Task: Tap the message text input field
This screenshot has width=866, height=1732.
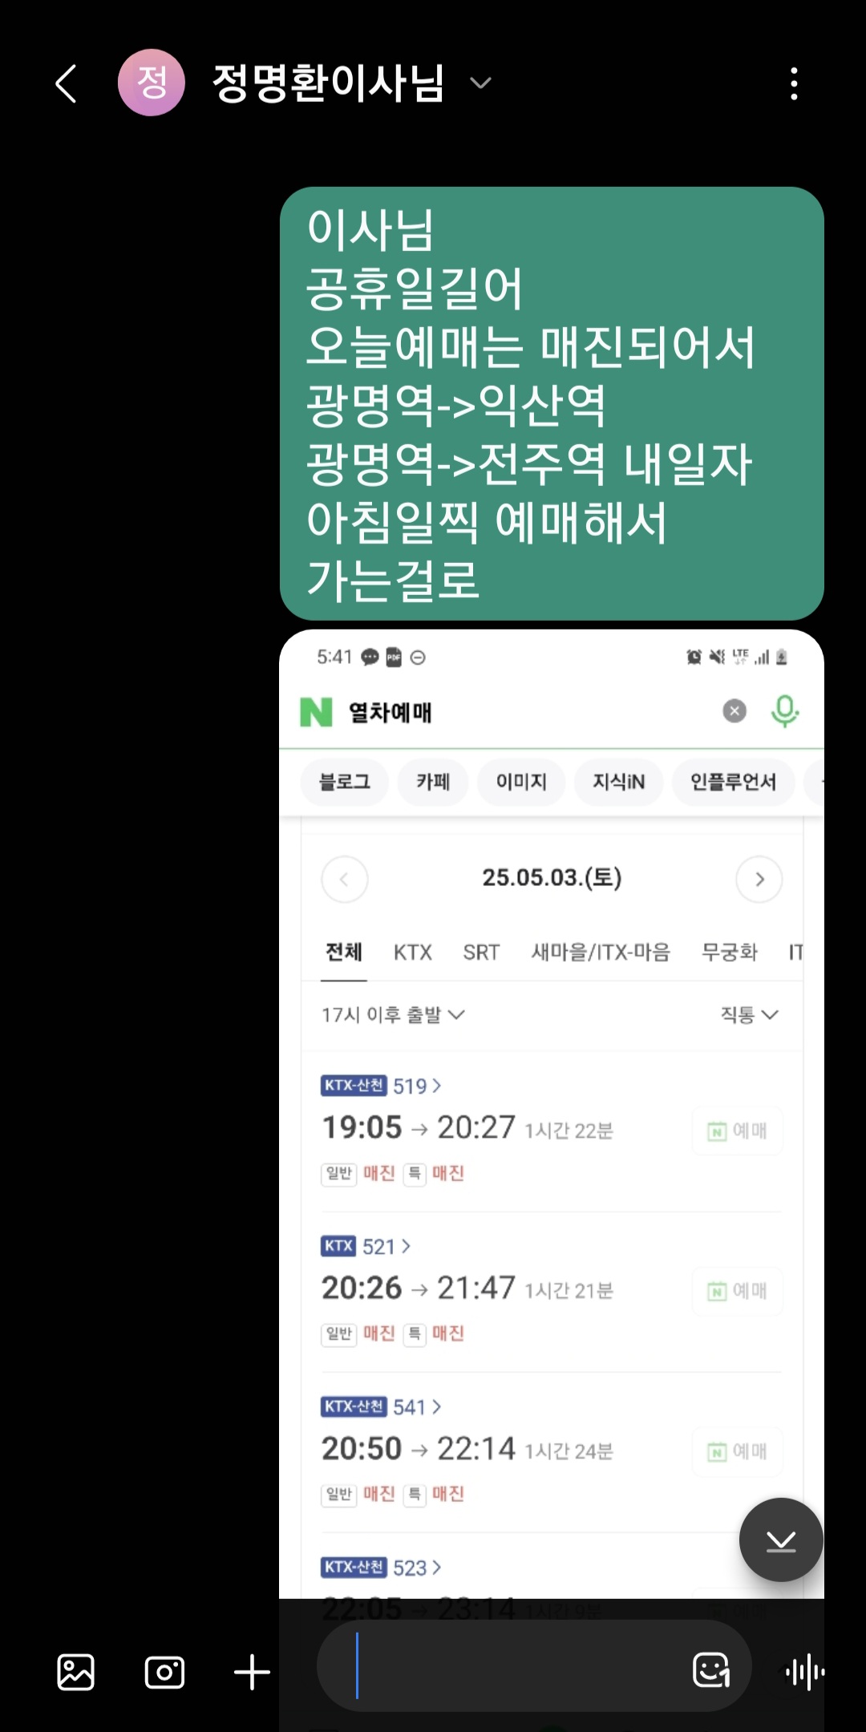Action: pyautogui.click(x=513, y=1666)
